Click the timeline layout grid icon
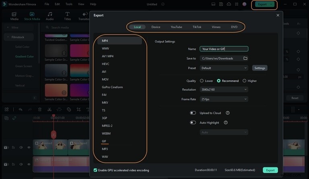Viewport: 309px width, 179px height. pos(6,110)
